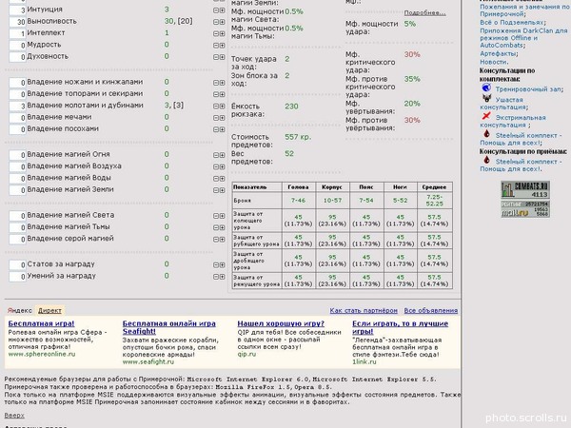Screen dimensions: 571x428
Task: Raise Владение магией Огня with plus icon
Action: 222,155
